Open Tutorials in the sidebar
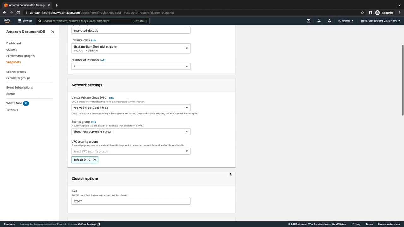404x227 pixels. point(12,110)
